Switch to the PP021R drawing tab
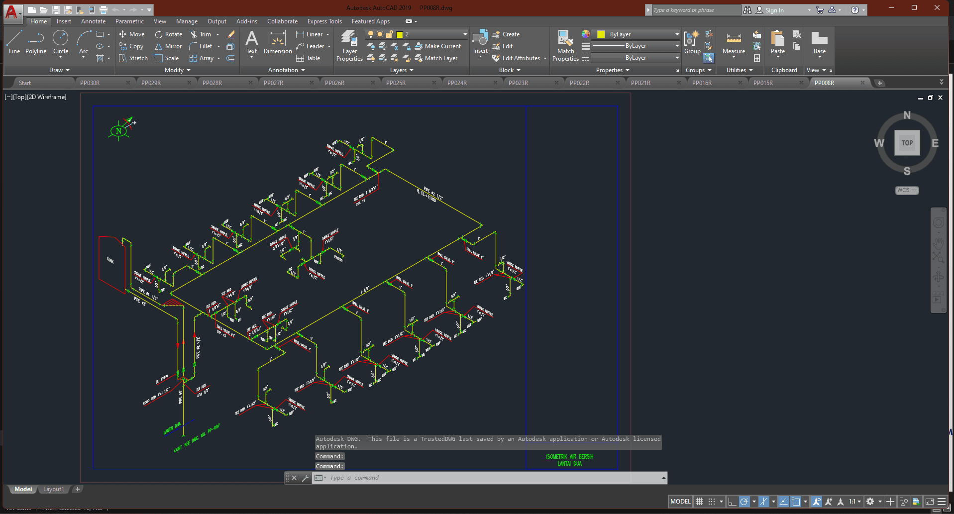The image size is (954, 514). point(640,83)
